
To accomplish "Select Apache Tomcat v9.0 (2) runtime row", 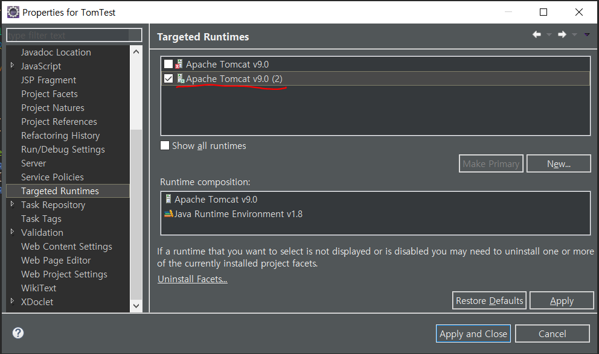I will (376, 78).
